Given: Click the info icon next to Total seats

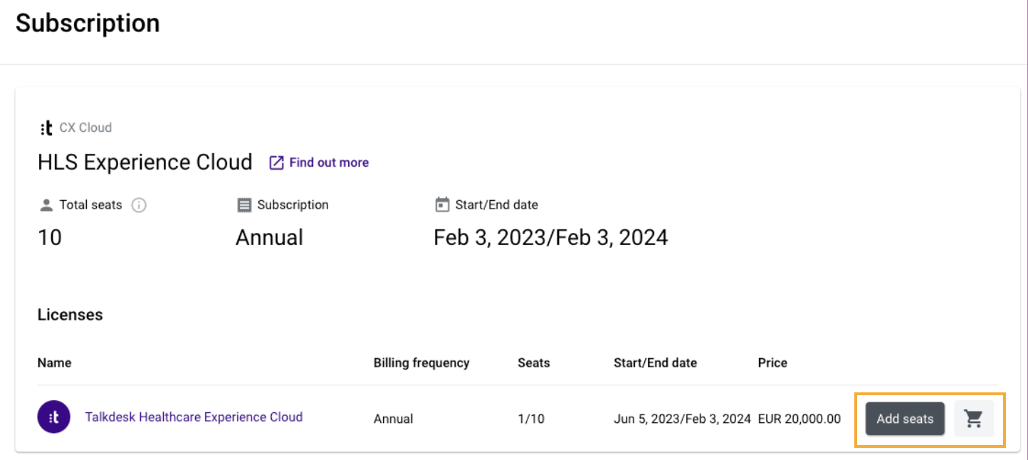Looking at the screenshot, I should [x=140, y=205].
